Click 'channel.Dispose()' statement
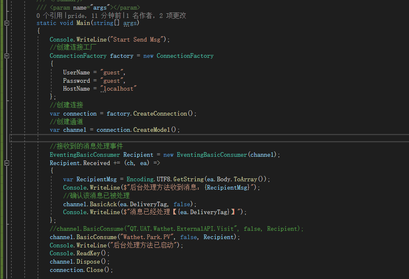The width and height of the screenshot is (409, 279). click(x=79, y=262)
